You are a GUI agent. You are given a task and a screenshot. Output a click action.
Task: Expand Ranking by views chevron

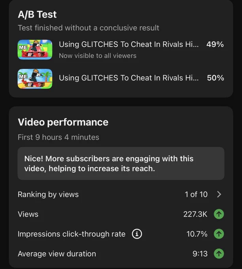[219, 194]
